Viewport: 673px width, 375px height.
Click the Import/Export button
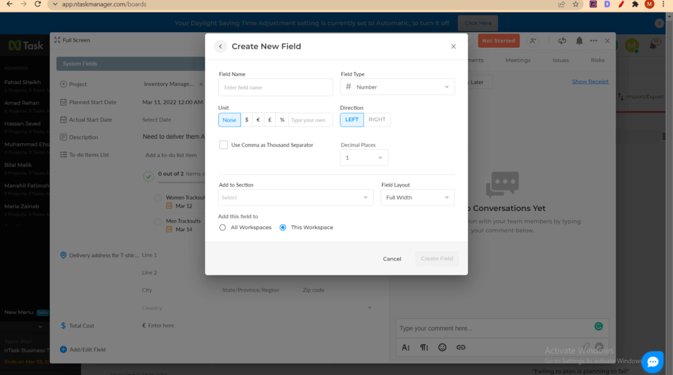(641, 97)
